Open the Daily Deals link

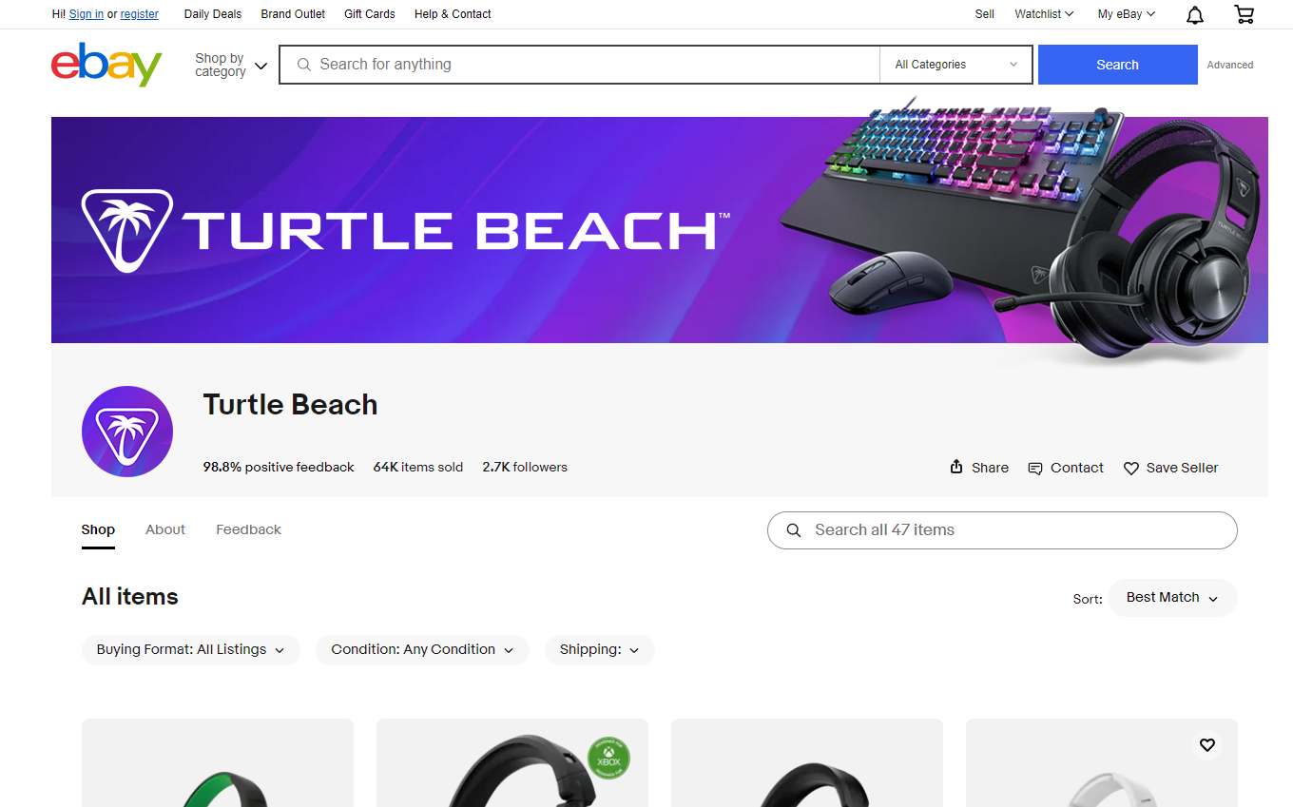pyautogui.click(x=213, y=14)
